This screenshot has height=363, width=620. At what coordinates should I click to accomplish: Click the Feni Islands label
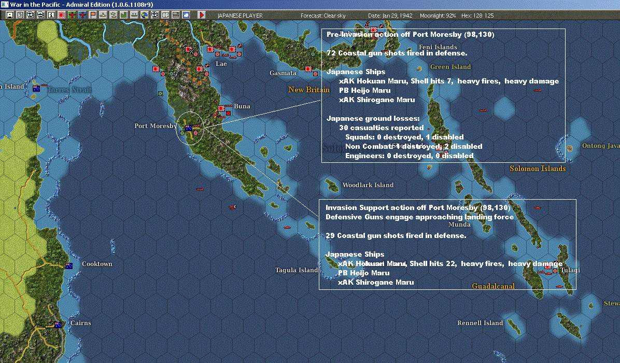[438, 47]
